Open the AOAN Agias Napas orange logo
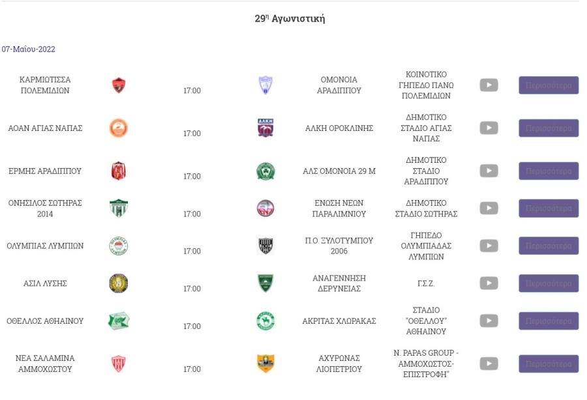Screen dimensions: 587x400 click(x=119, y=128)
